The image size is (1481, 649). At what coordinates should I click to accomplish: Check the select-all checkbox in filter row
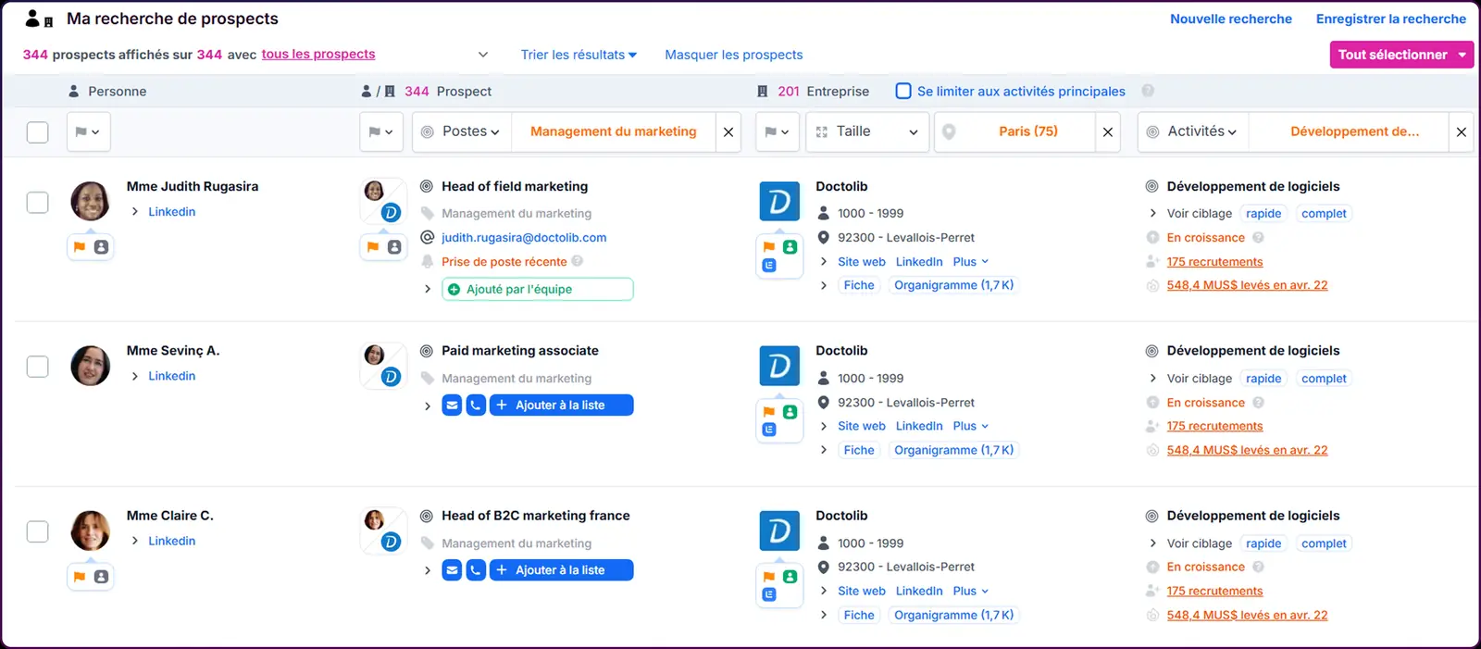click(x=37, y=131)
